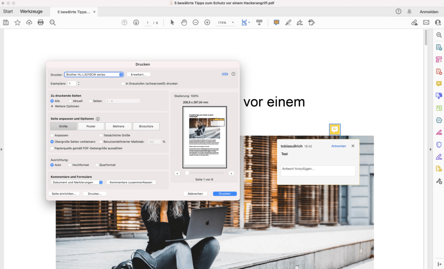Click the blue Drucken button
The width and height of the screenshot is (444, 269).
coord(225,194)
